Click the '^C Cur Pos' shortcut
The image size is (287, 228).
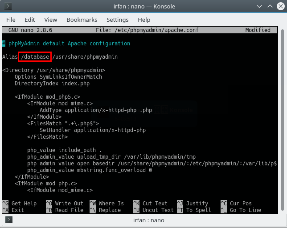coord(236,204)
